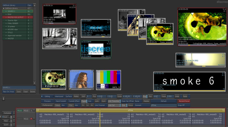Click the New Src Area button
The height and width of the screenshot is (127, 228).
coord(8,92)
